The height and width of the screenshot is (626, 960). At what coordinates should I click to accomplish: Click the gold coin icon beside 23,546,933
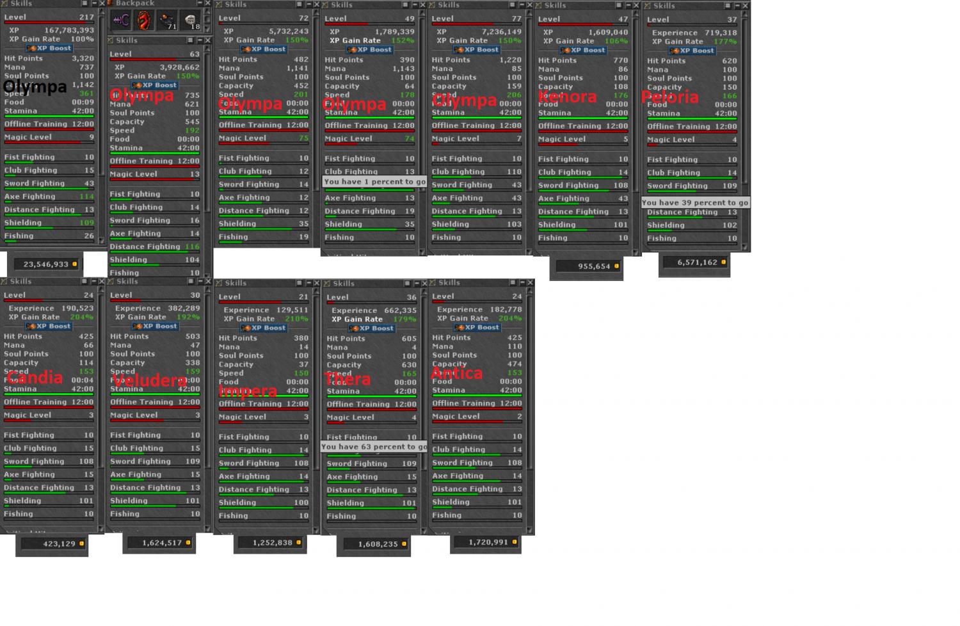pos(75,264)
